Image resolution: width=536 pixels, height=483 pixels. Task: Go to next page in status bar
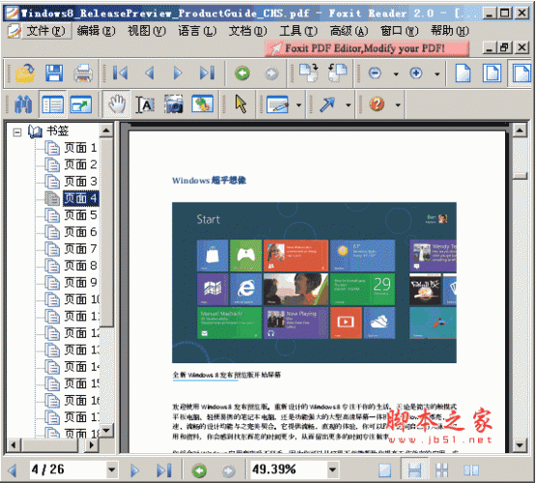click(134, 470)
